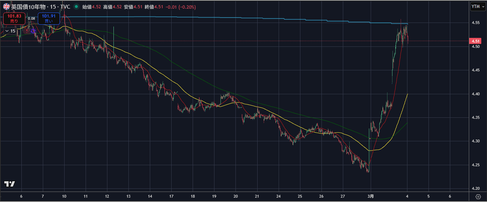Viewport: 487px width, 202px height.
Task: Click date label 14 on time axis
Action: point(150,196)
